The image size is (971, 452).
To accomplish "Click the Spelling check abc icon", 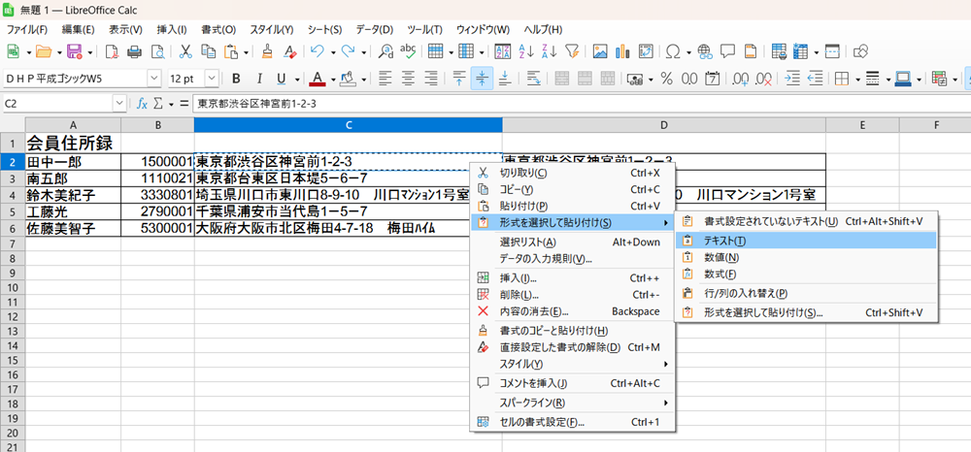I will [x=408, y=52].
